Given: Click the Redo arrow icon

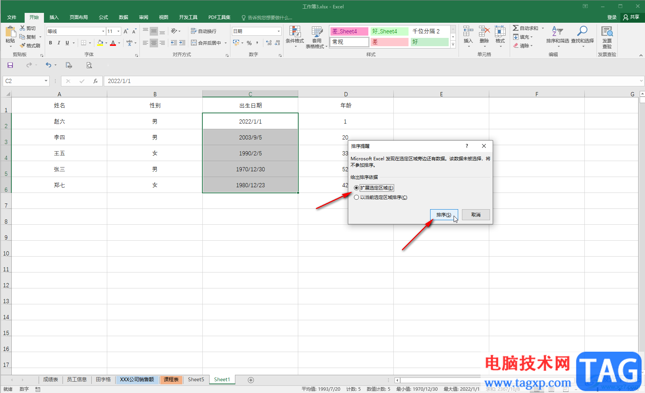Looking at the screenshot, I should pyautogui.click(x=29, y=65).
